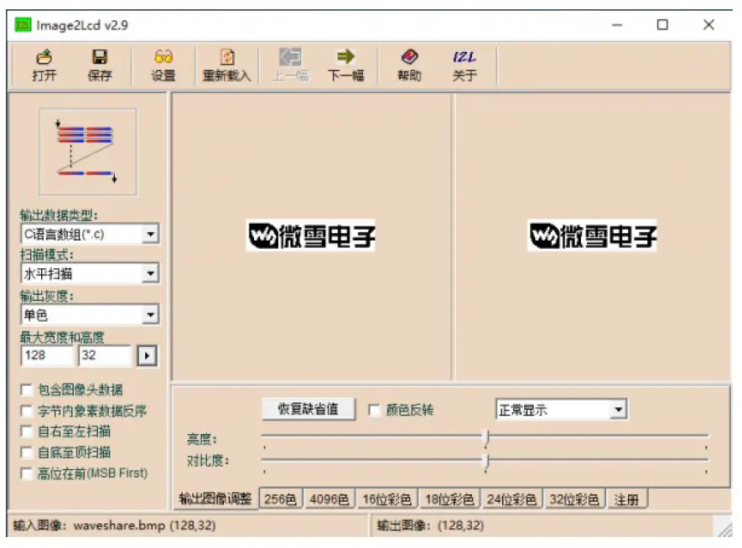Expand the 正常显示 display mode dropdown

617,409
